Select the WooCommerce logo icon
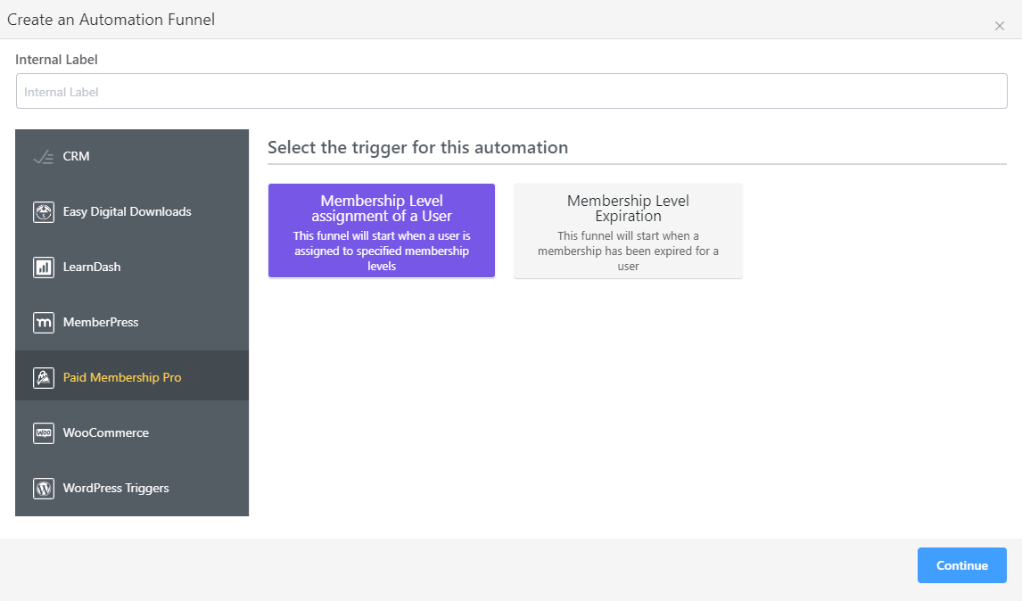 (x=43, y=432)
